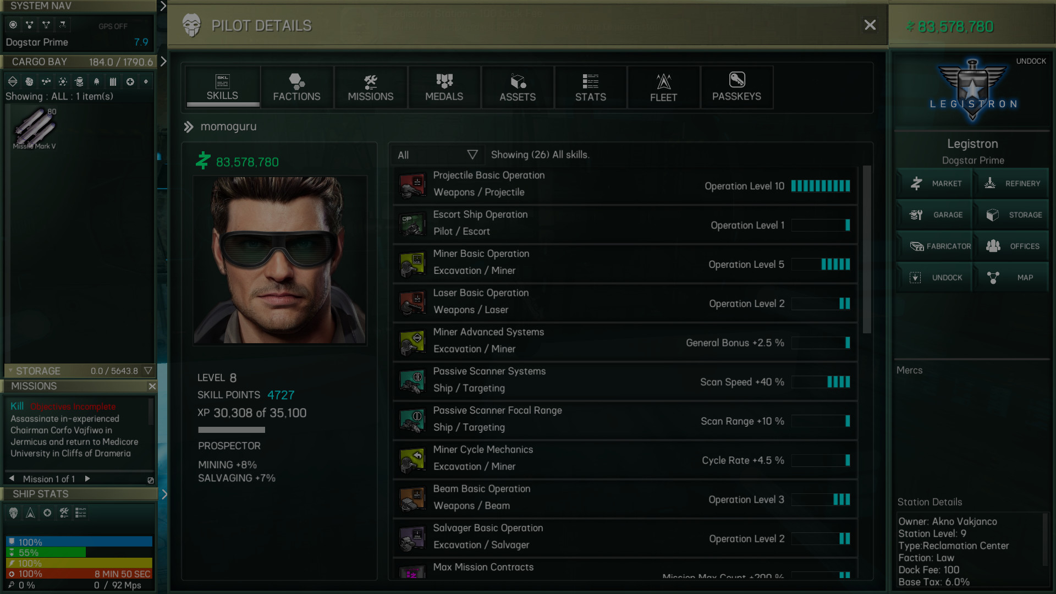Viewport: 1056px width, 594px height.
Task: Open the Fabricator station service
Action: pyautogui.click(x=934, y=246)
